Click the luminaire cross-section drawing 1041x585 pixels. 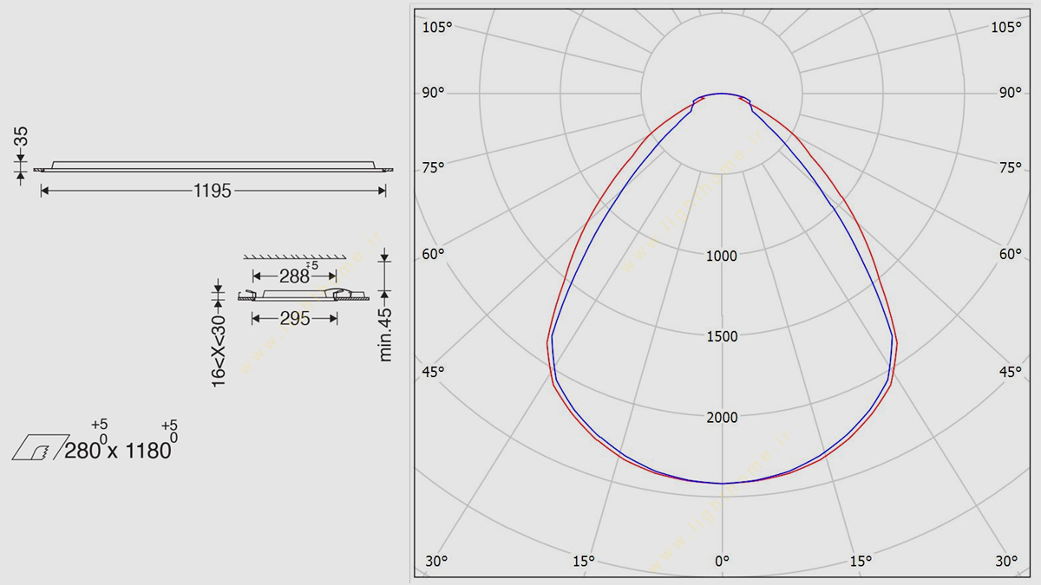click(299, 296)
